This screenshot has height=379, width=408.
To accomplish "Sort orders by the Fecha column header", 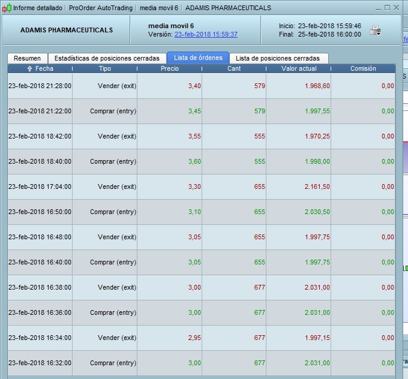I will (x=40, y=69).
